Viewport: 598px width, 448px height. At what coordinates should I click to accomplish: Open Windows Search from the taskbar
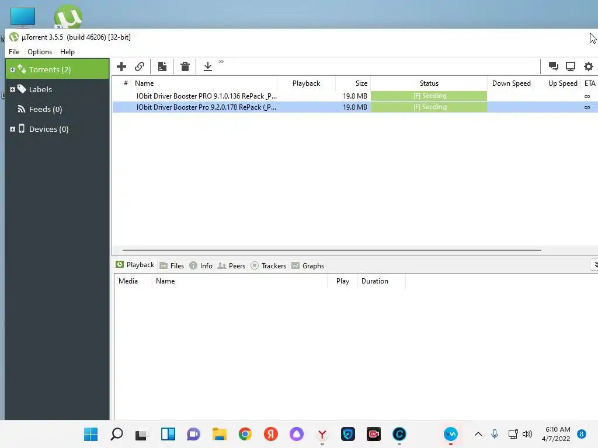tap(117, 434)
